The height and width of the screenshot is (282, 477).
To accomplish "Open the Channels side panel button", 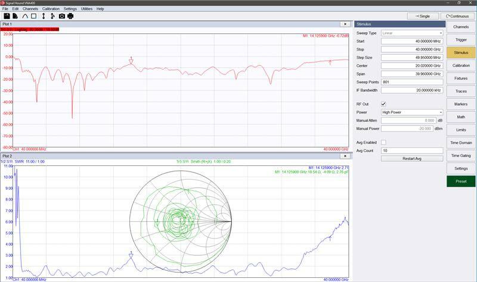I will pos(461,27).
